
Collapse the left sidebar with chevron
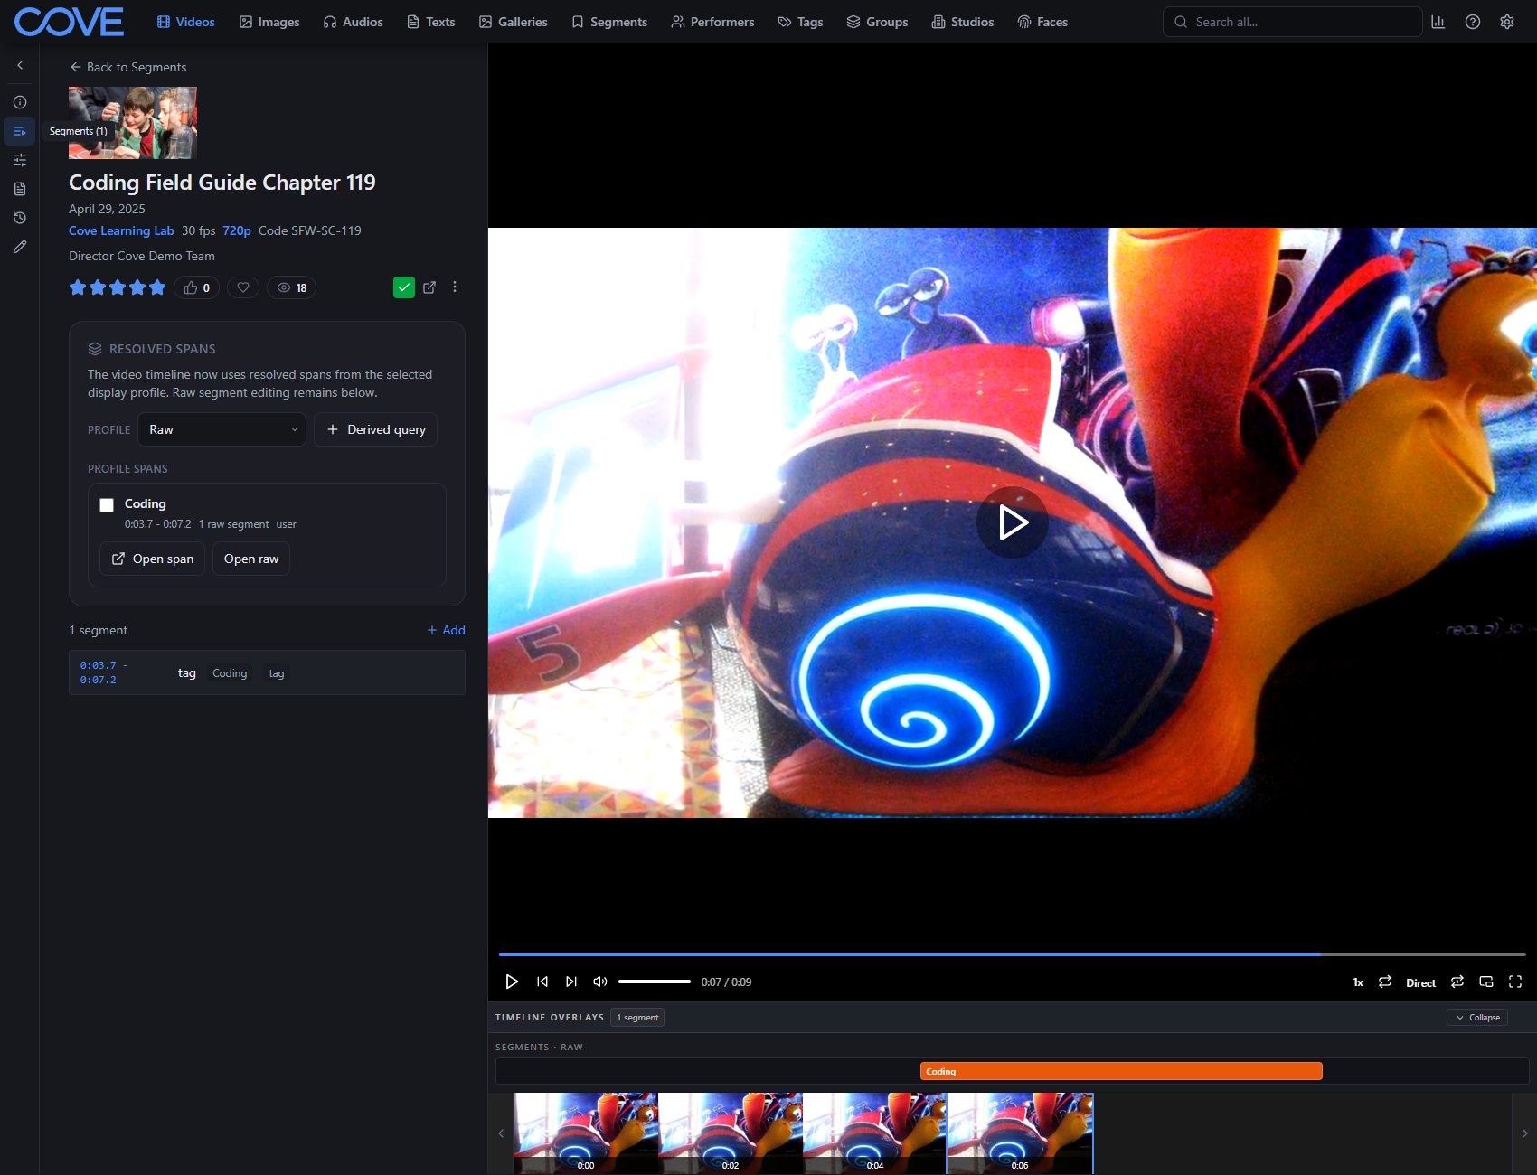[x=20, y=65]
